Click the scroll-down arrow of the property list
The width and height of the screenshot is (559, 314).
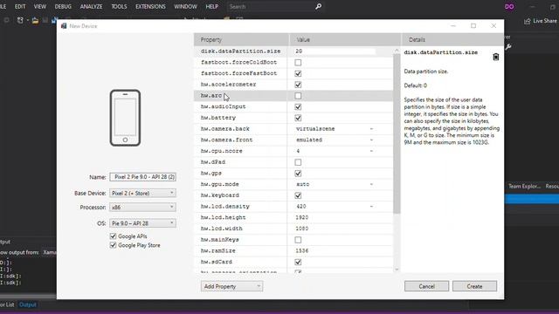click(397, 270)
